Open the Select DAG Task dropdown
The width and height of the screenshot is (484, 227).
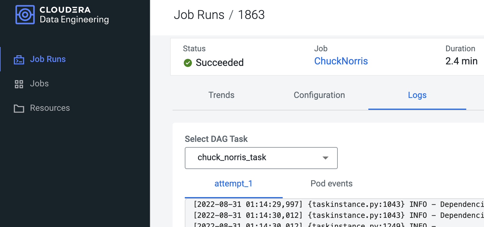[x=261, y=158]
